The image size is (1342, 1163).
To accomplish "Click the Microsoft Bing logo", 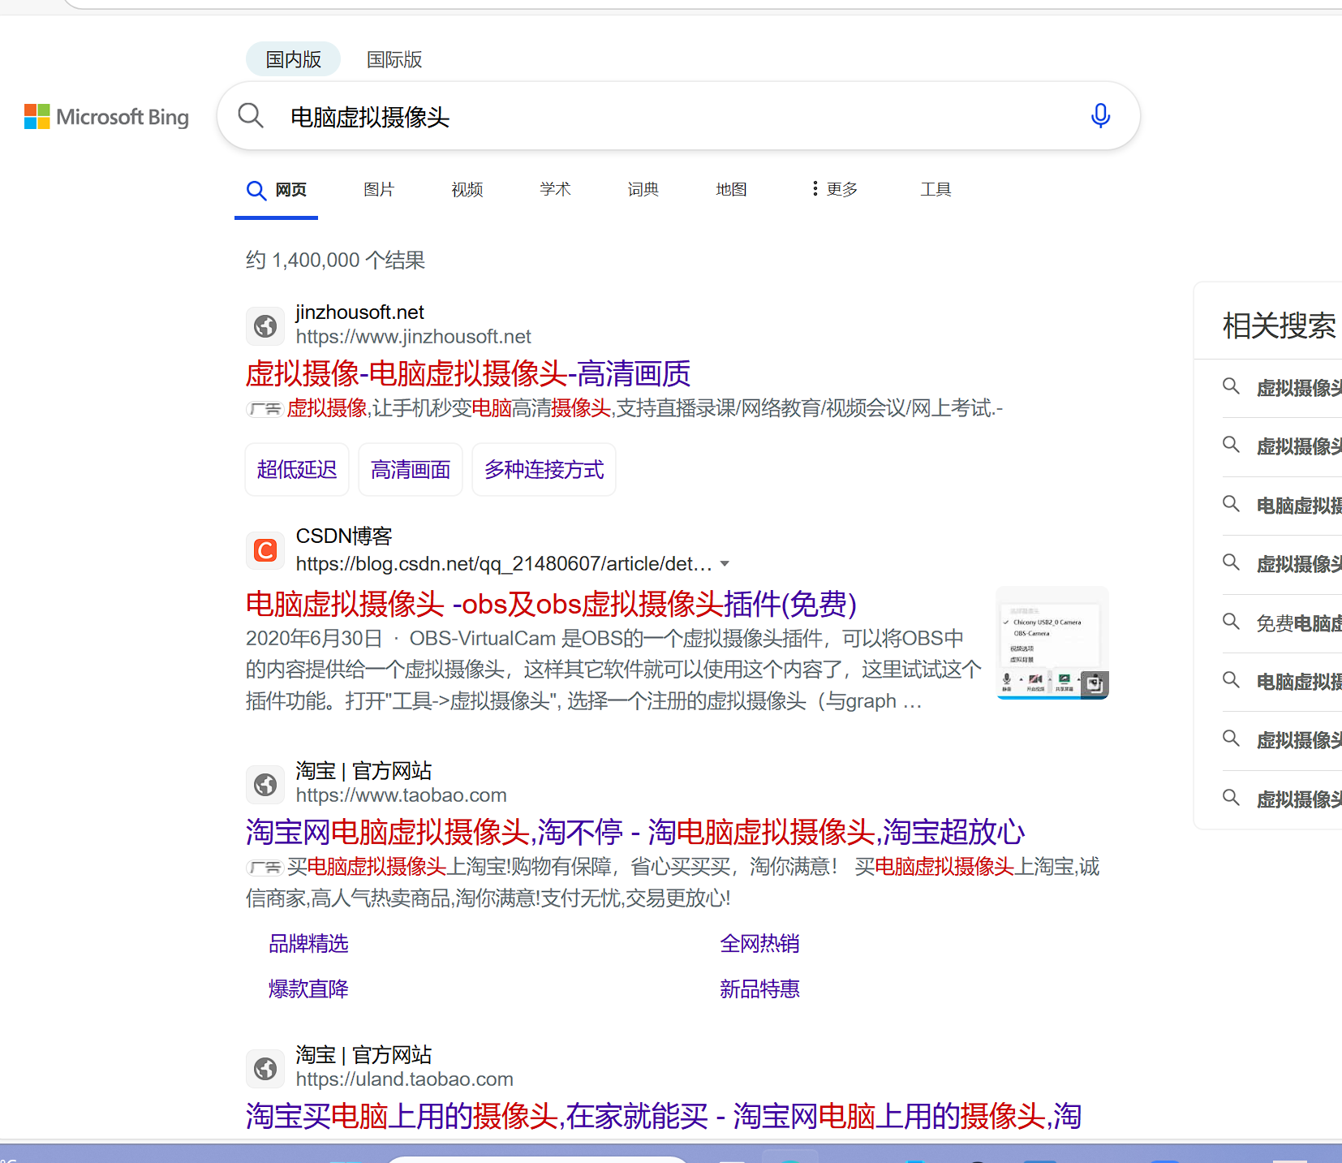I will point(106,117).
